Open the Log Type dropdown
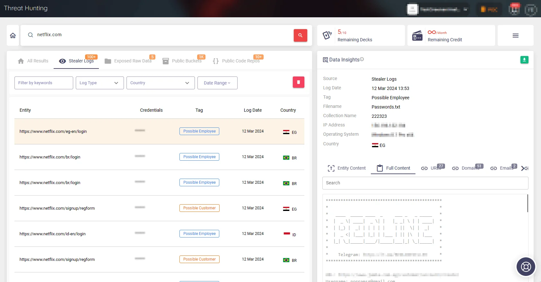541x282 pixels. click(100, 83)
